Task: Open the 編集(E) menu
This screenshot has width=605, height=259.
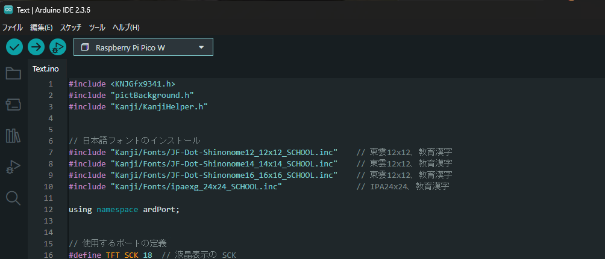Action: pyautogui.click(x=42, y=27)
